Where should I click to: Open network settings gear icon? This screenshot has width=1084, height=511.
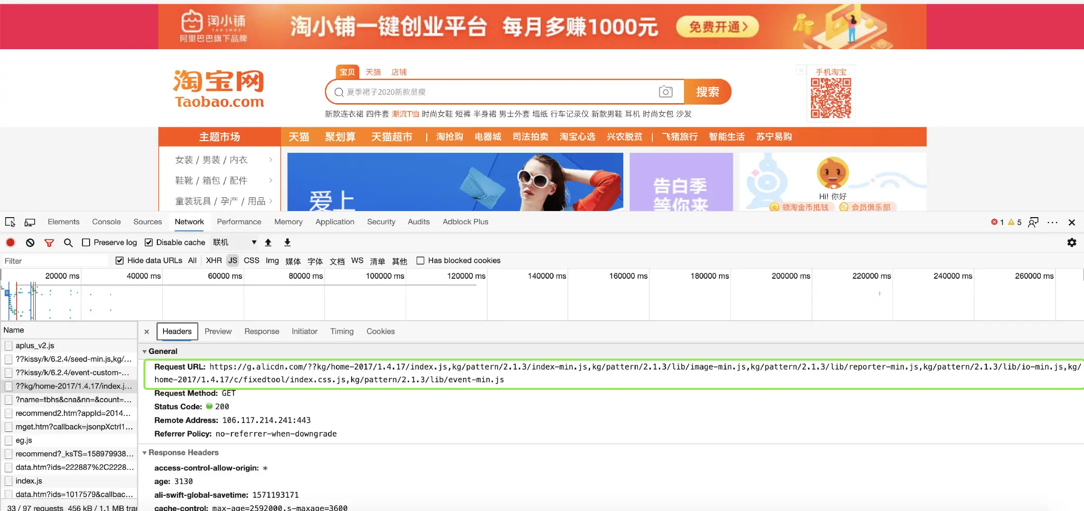click(x=1071, y=243)
